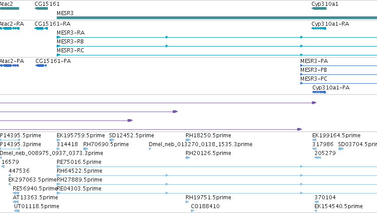Select the Cyp310a1-RA transcript glyph
The height and width of the screenshot is (213, 377).
(x=319, y=28)
